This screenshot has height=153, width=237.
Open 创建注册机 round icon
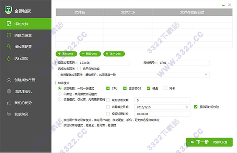[9, 91]
